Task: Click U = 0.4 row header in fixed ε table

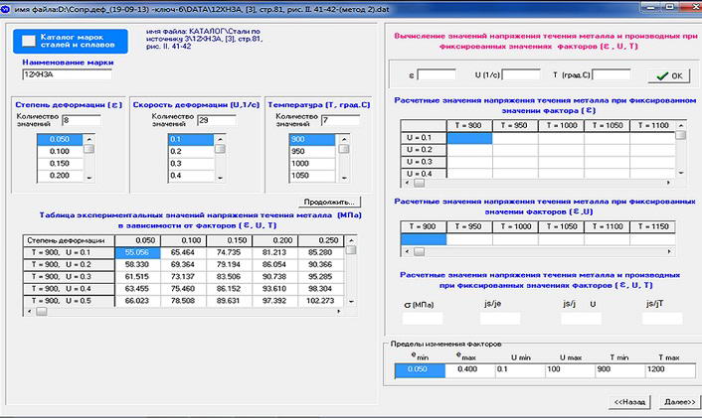Action: tap(424, 174)
